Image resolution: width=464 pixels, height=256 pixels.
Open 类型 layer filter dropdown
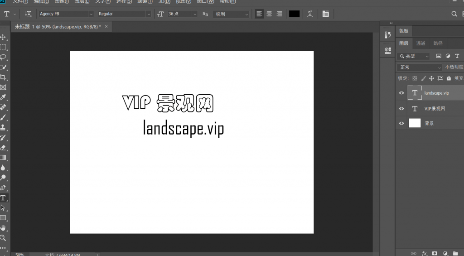[413, 56]
